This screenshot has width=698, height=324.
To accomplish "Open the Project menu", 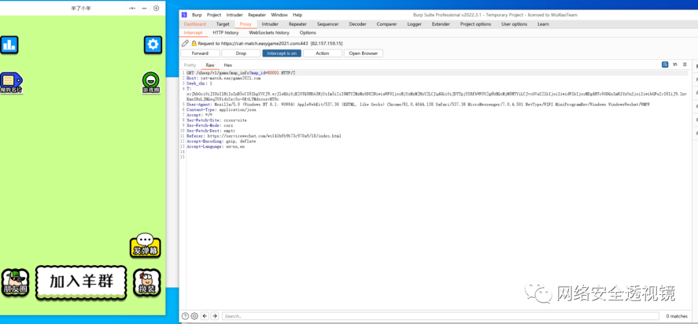I will click(x=214, y=15).
